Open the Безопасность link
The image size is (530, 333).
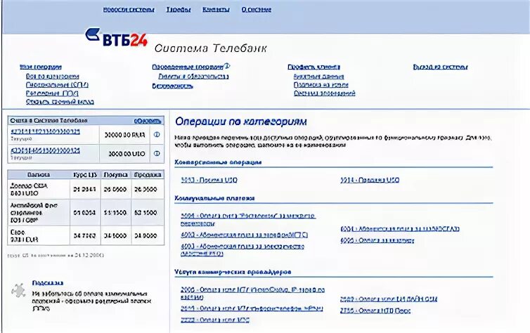pyautogui.click(x=172, y=86)
